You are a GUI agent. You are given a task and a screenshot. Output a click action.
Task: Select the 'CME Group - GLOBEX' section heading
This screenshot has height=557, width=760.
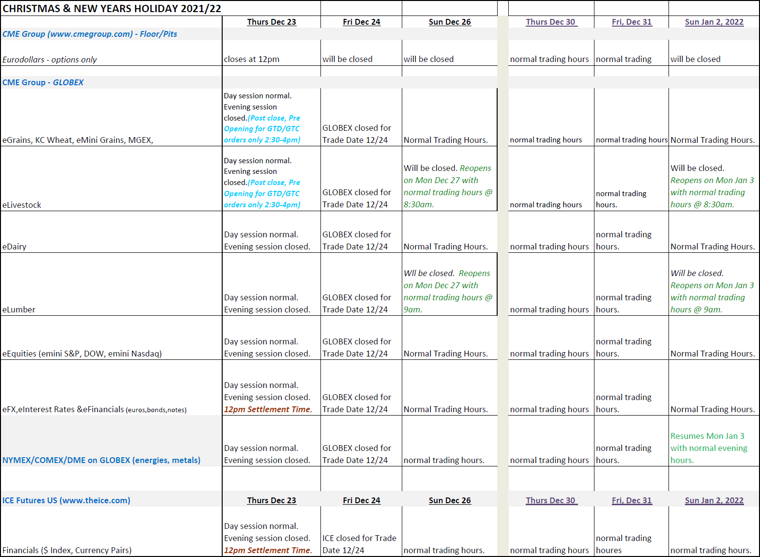pos(43,82)
